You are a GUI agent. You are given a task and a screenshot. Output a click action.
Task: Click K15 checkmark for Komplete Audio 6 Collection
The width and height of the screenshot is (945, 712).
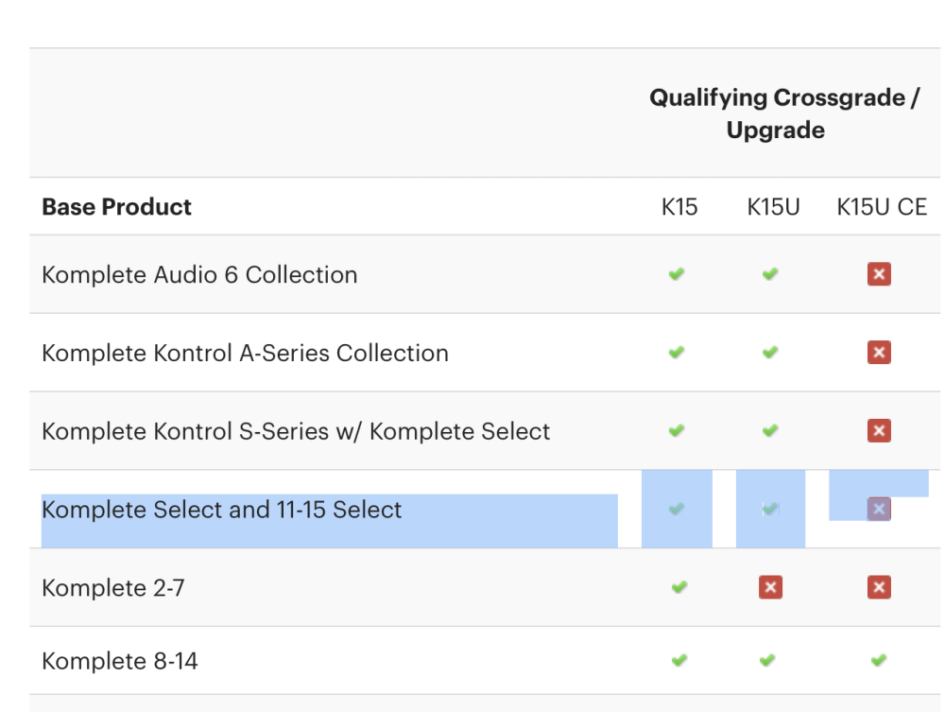pyautogui.click(x=677, y=274)
